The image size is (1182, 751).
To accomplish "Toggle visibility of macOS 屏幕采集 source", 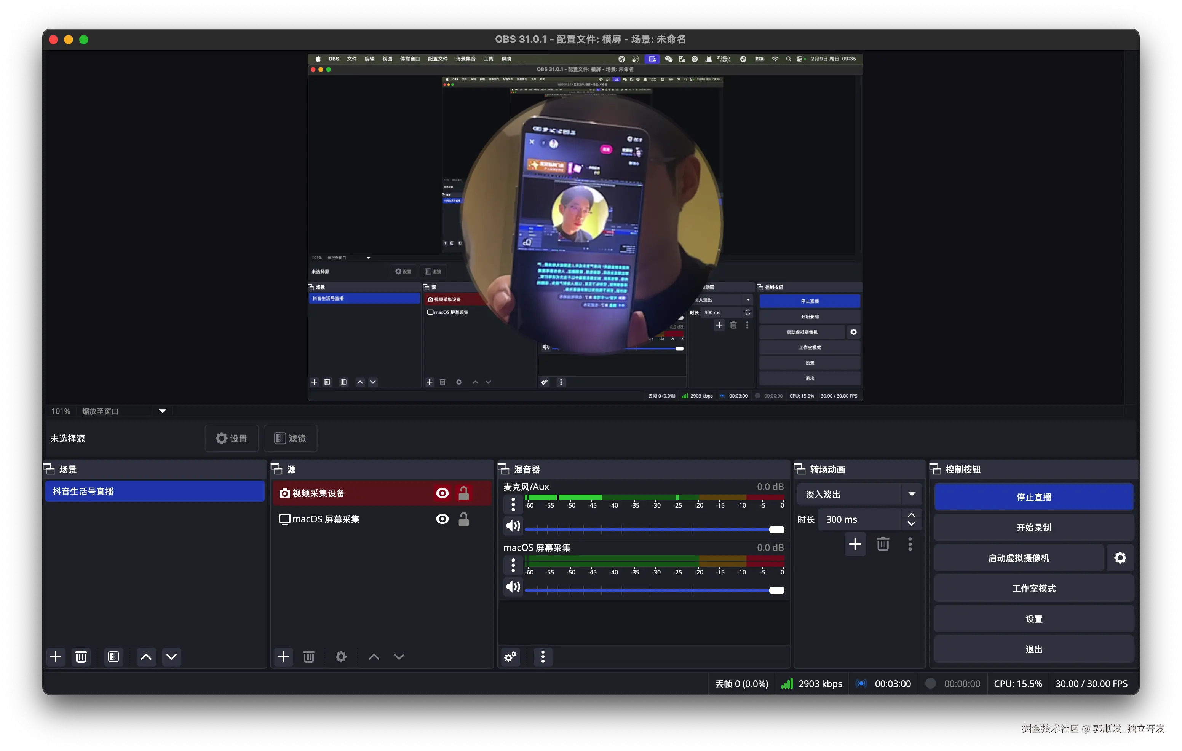I will (442, 519).
